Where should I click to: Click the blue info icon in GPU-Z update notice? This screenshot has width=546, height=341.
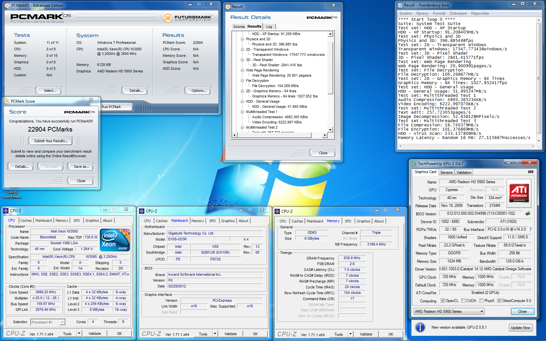(x=420, y=327)
